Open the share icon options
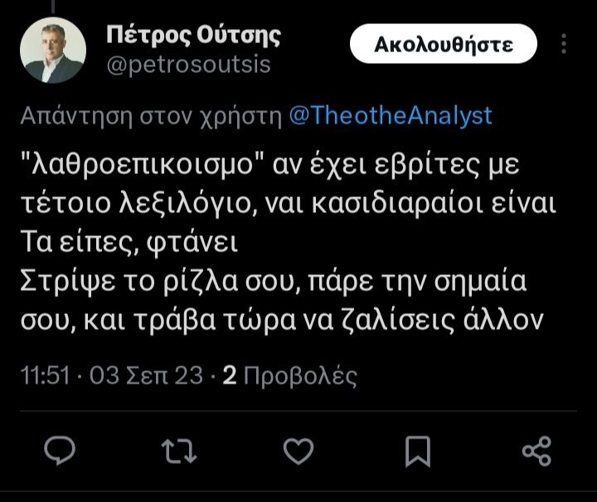 tap(536, 451)
